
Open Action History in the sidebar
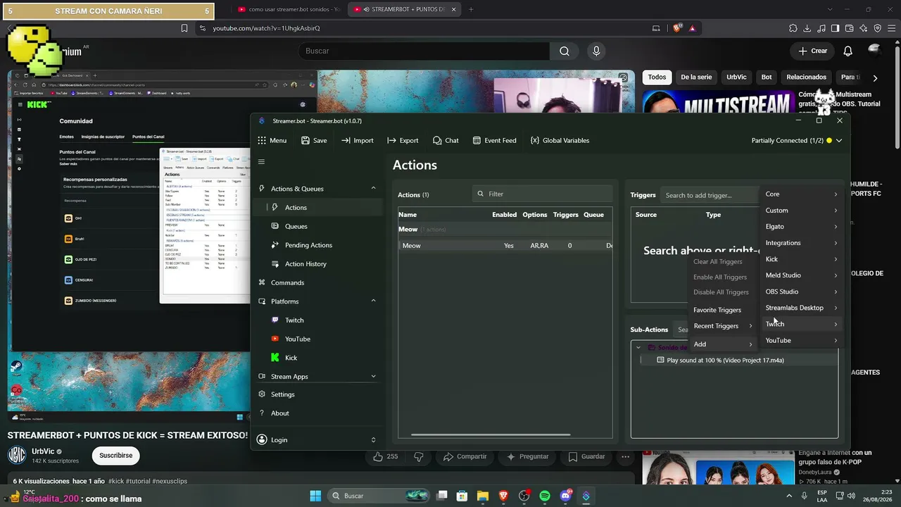(x=318, y=264)
